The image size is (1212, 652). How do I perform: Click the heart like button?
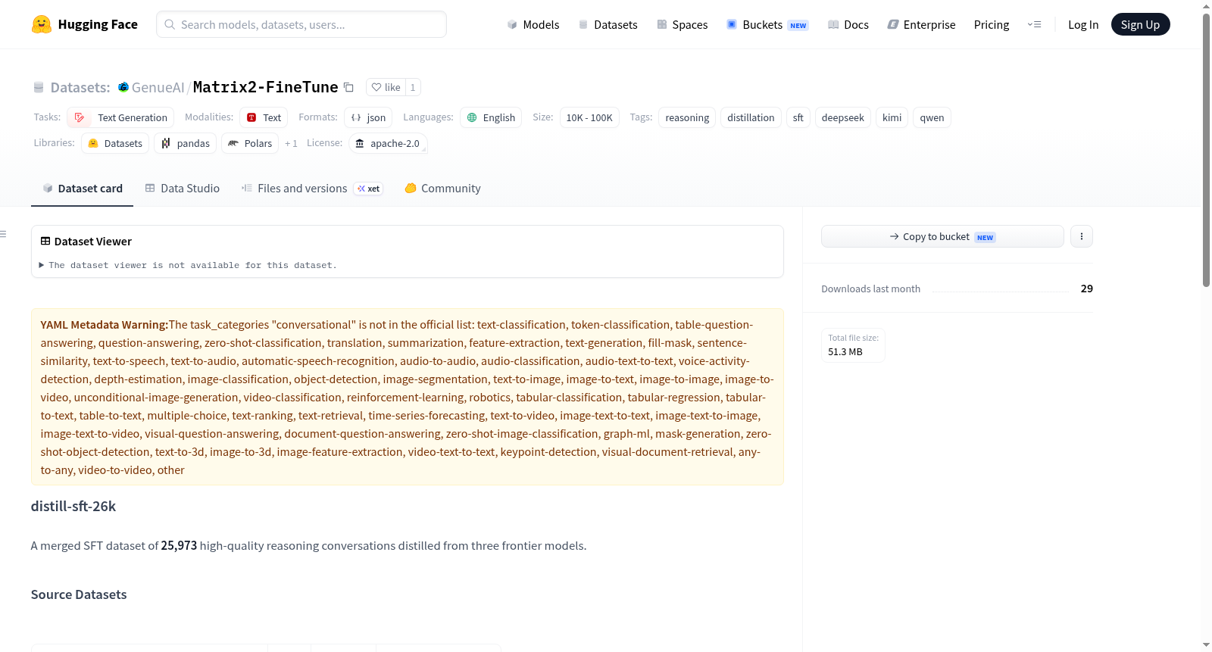386,87
